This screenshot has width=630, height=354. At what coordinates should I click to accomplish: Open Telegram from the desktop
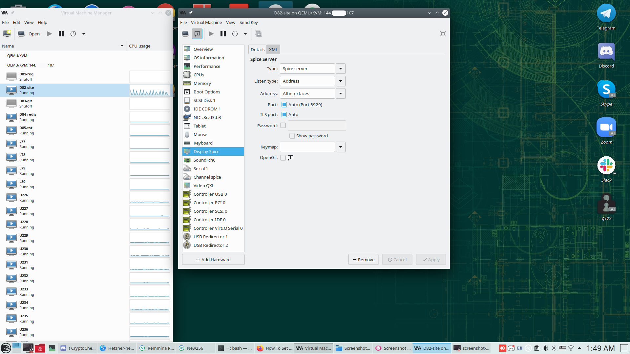point(606,14)
